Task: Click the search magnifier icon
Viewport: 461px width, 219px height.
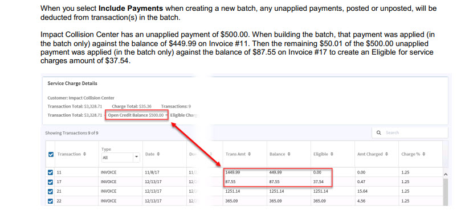Action: pyautogui.click(x=379, y=133)
